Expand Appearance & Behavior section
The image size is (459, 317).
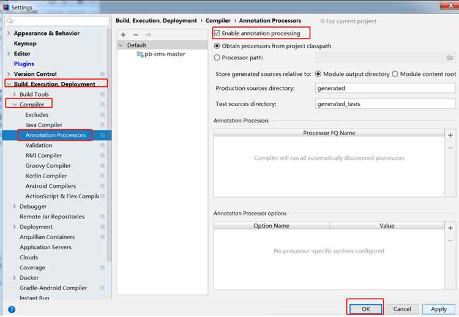tap(9, 33)
